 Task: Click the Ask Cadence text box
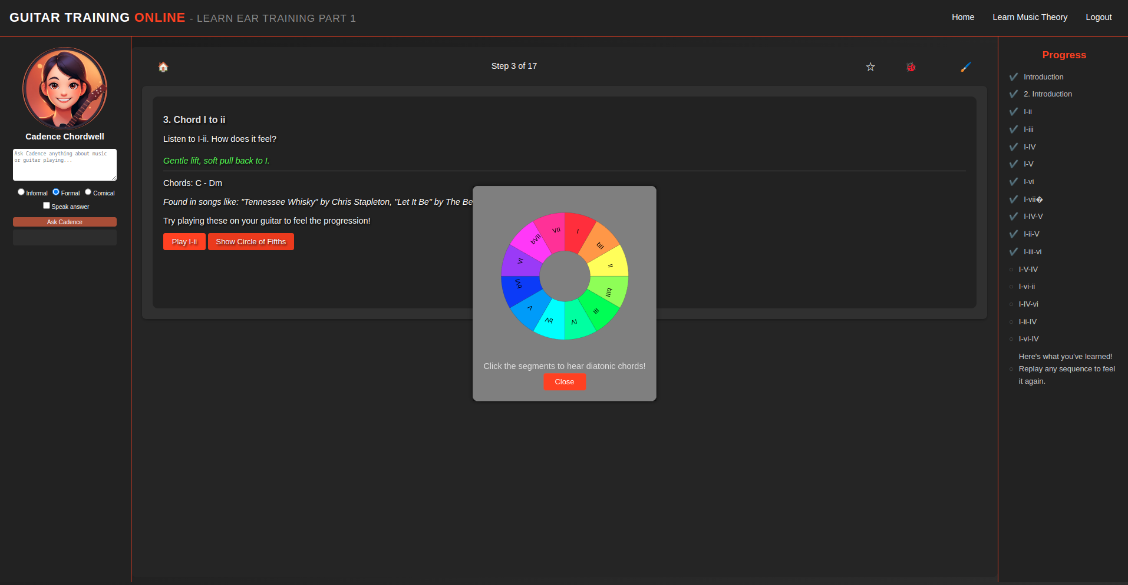[x=65, y=164]
